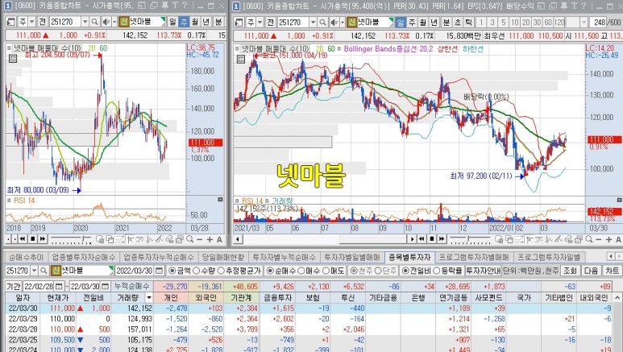
Task: Open calendar picker next to 2022/03/30 date
Action: click(160, 271)
